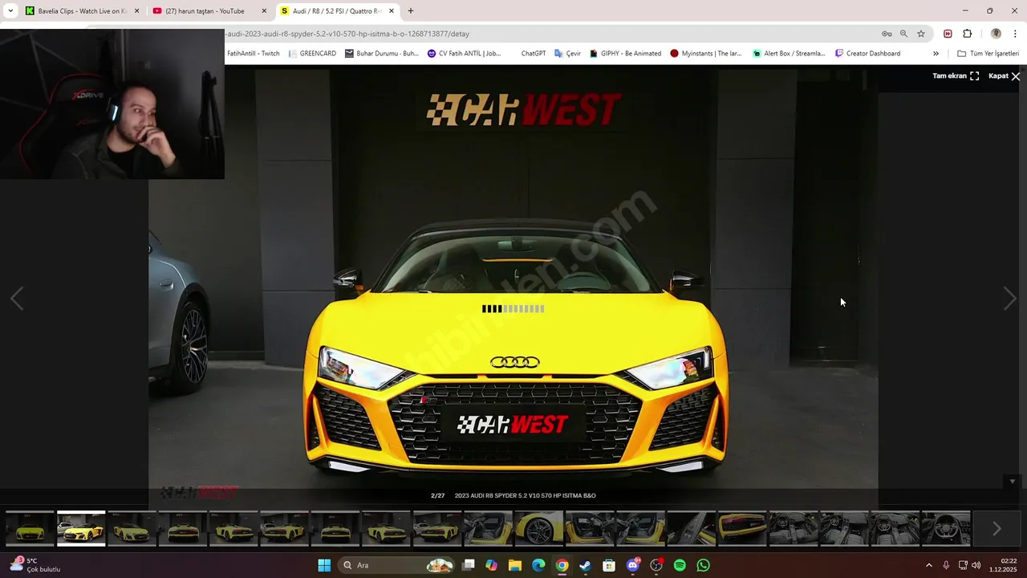This screenshot has height=578, width=1027.
Task: Close the gallery with Kapat
Action: coord(1005,76)
